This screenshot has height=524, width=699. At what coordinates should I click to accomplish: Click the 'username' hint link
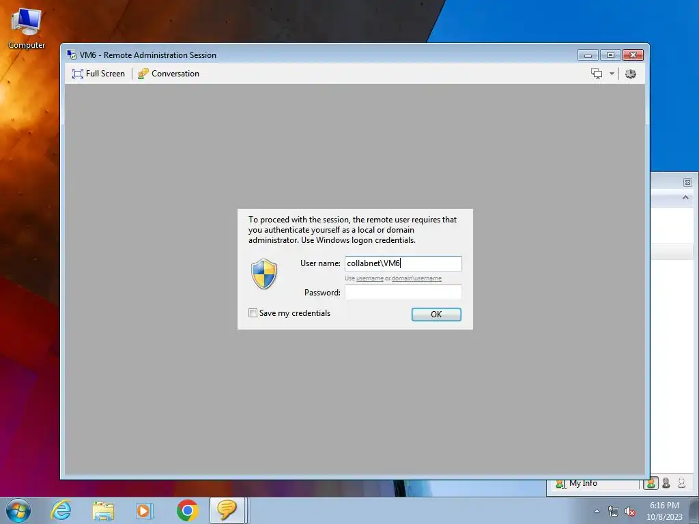tap(369, 278)
